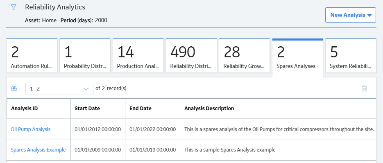Select the Spares Analyses tab
This screenshot has height=163, width=383.
(297, 57)
